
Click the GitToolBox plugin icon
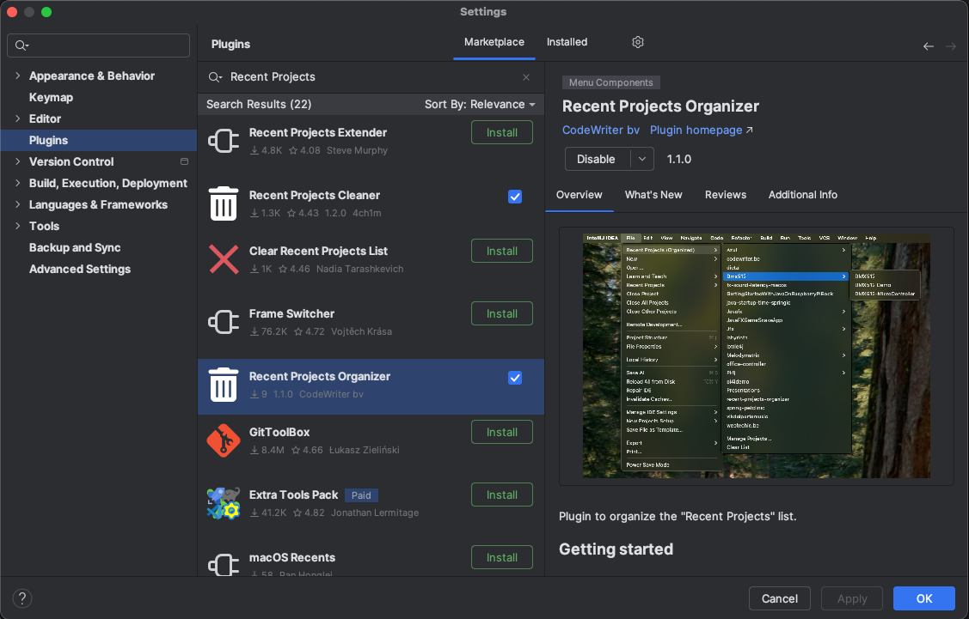point(224,441)
